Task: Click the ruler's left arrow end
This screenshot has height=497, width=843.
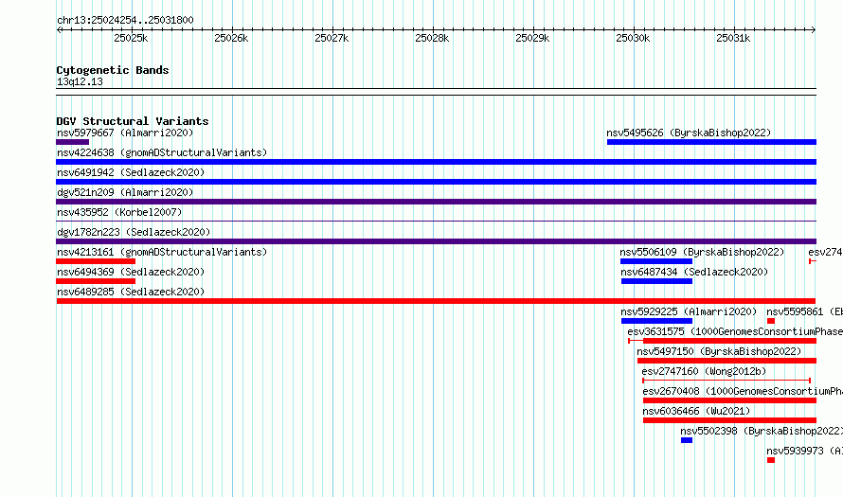Action: coord(59,29)
